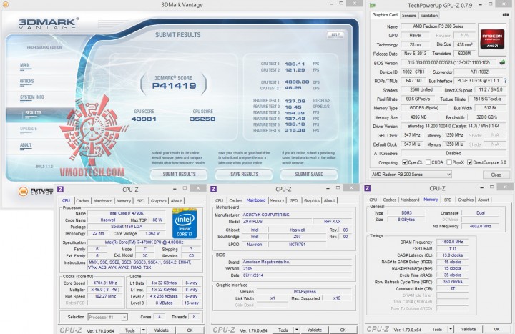Open Tools dropdown arrow in CPU-Z CPU window

(x=144, y=330)
